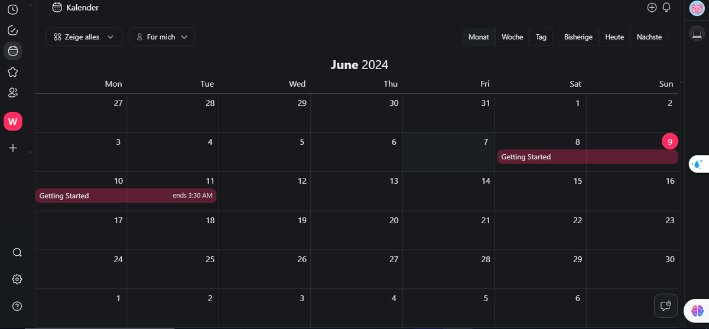Image resolution: width=709 pixels, height=329 pixels.
Task: Open the tasks checkmark circle icon
Action: pos(12,30)
